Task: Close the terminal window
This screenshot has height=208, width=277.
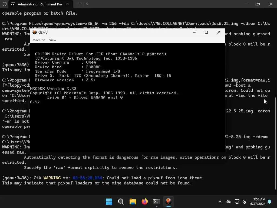Action: pos(271,4)
